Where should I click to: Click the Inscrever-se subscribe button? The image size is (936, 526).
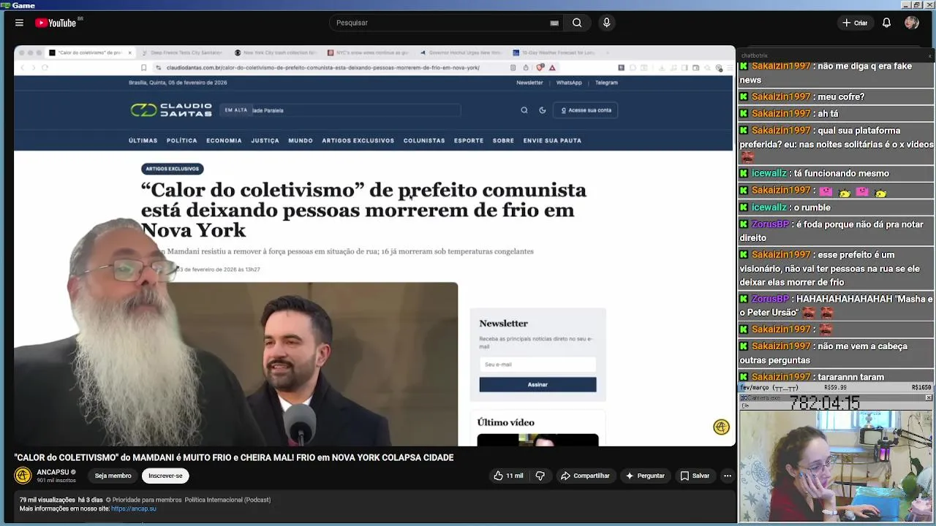[165, 476]
